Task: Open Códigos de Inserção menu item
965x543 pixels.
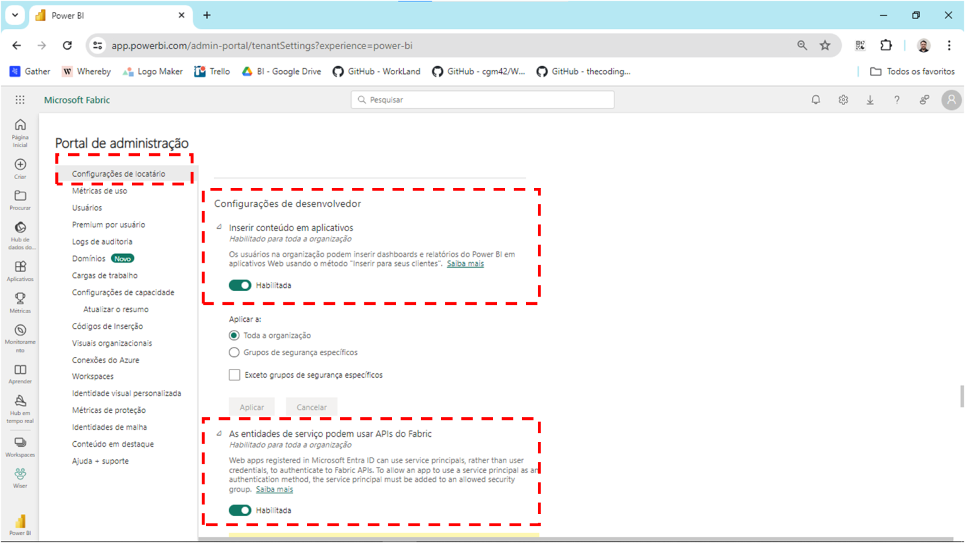Action: (107, 326)
